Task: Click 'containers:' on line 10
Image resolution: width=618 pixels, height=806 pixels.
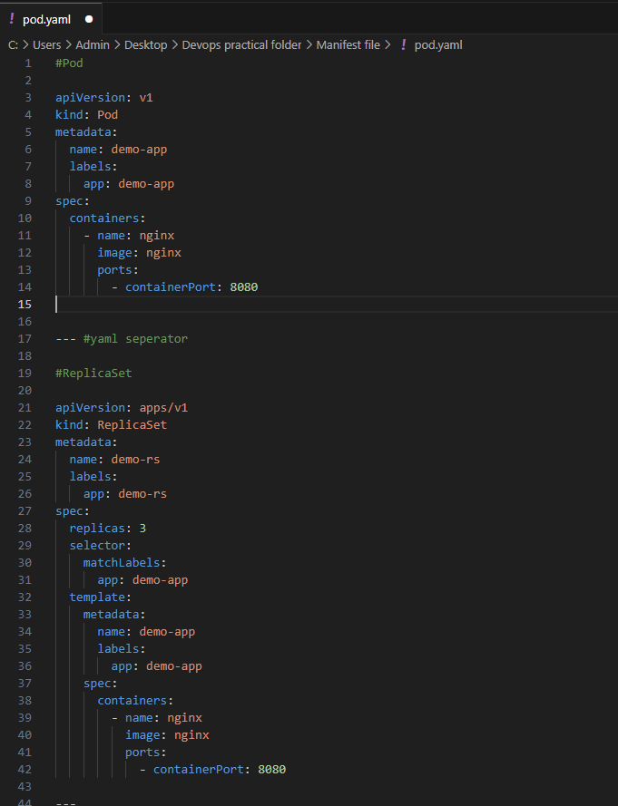Action: click(108, 218)
